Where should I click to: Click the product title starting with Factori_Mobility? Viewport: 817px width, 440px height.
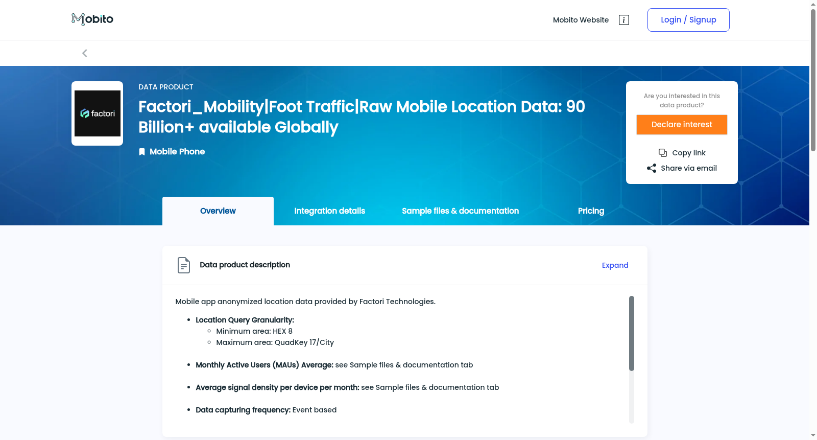click(362, 117)
